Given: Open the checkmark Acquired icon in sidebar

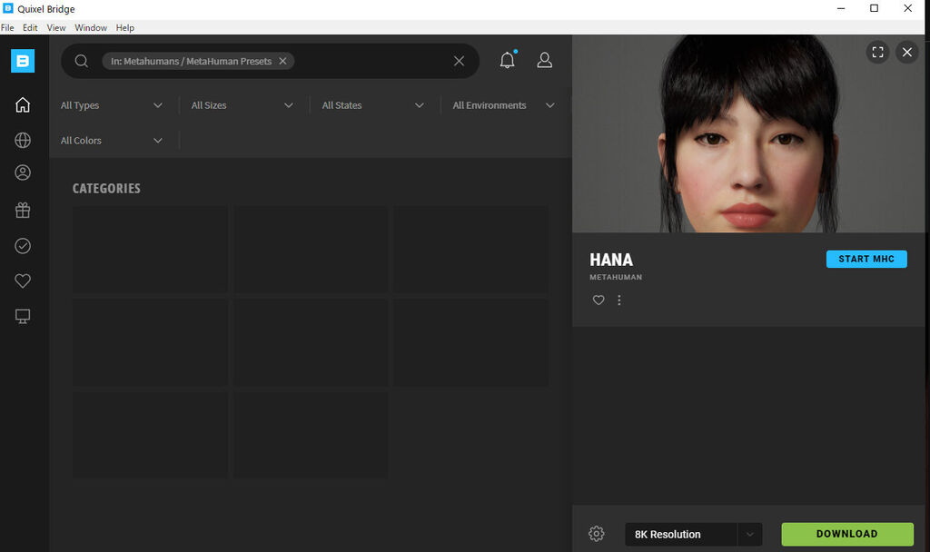Looking at the screenshot, I should point(23,245).
